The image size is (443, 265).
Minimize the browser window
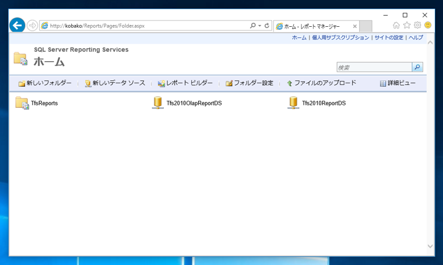click(385, 15)
